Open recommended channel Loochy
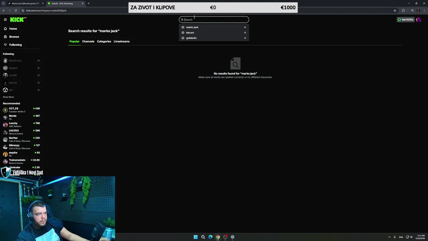 [21, 125]
